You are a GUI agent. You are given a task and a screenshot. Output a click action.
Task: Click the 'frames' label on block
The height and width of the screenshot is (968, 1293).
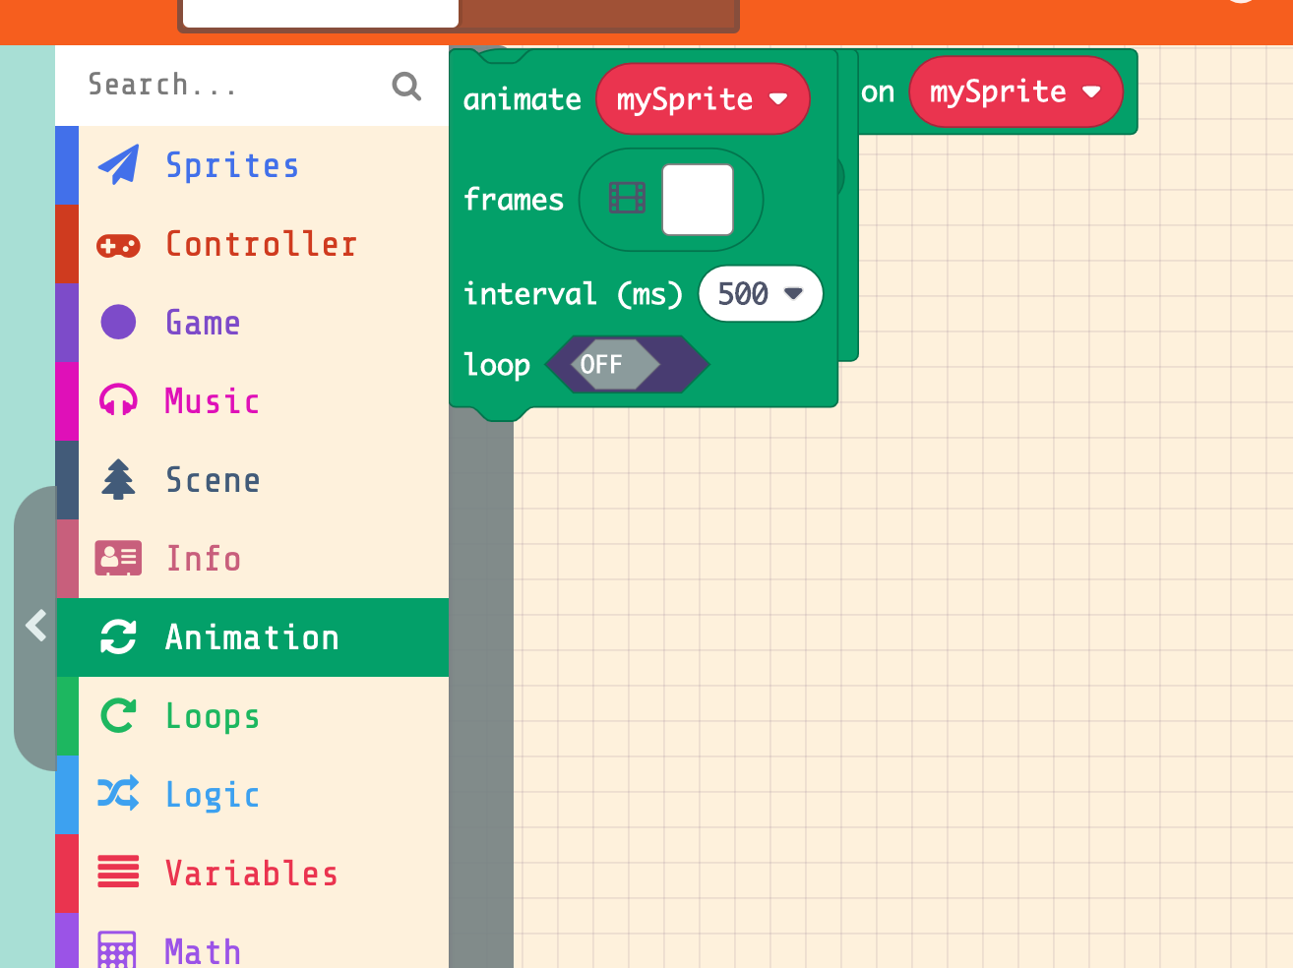[514, 200]
